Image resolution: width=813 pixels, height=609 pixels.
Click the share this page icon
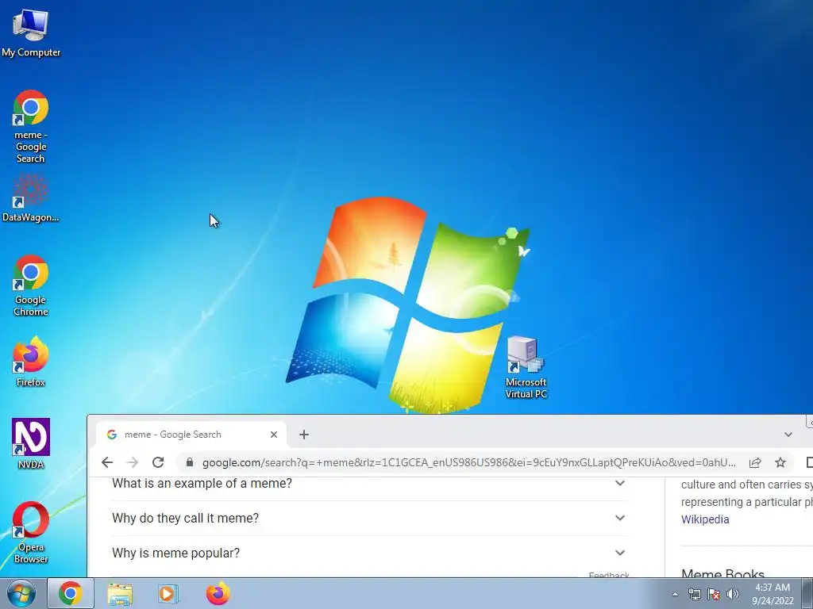coord(755,462)
